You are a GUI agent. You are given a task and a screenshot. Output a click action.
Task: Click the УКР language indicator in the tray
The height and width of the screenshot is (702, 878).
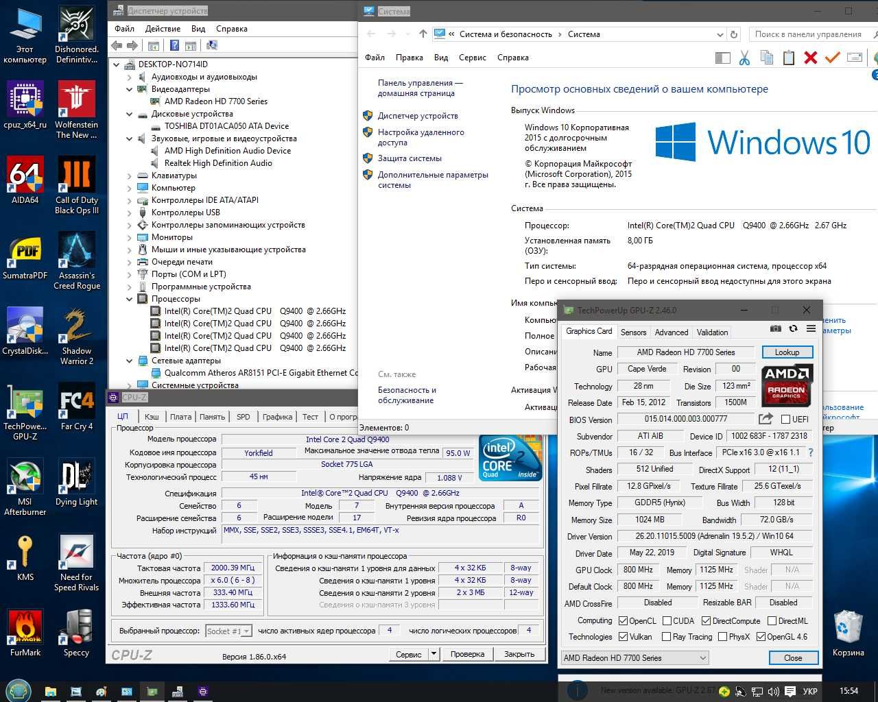coord(810,691)
